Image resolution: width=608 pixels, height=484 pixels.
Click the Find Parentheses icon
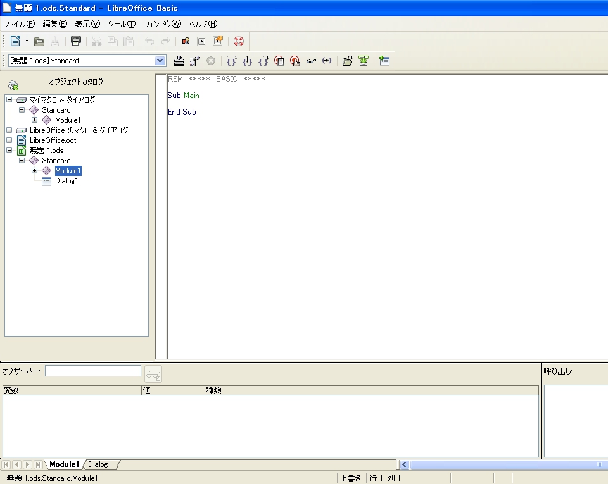point(327,61)
